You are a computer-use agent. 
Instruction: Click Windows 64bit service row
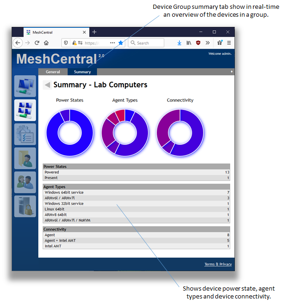[136, 192]
